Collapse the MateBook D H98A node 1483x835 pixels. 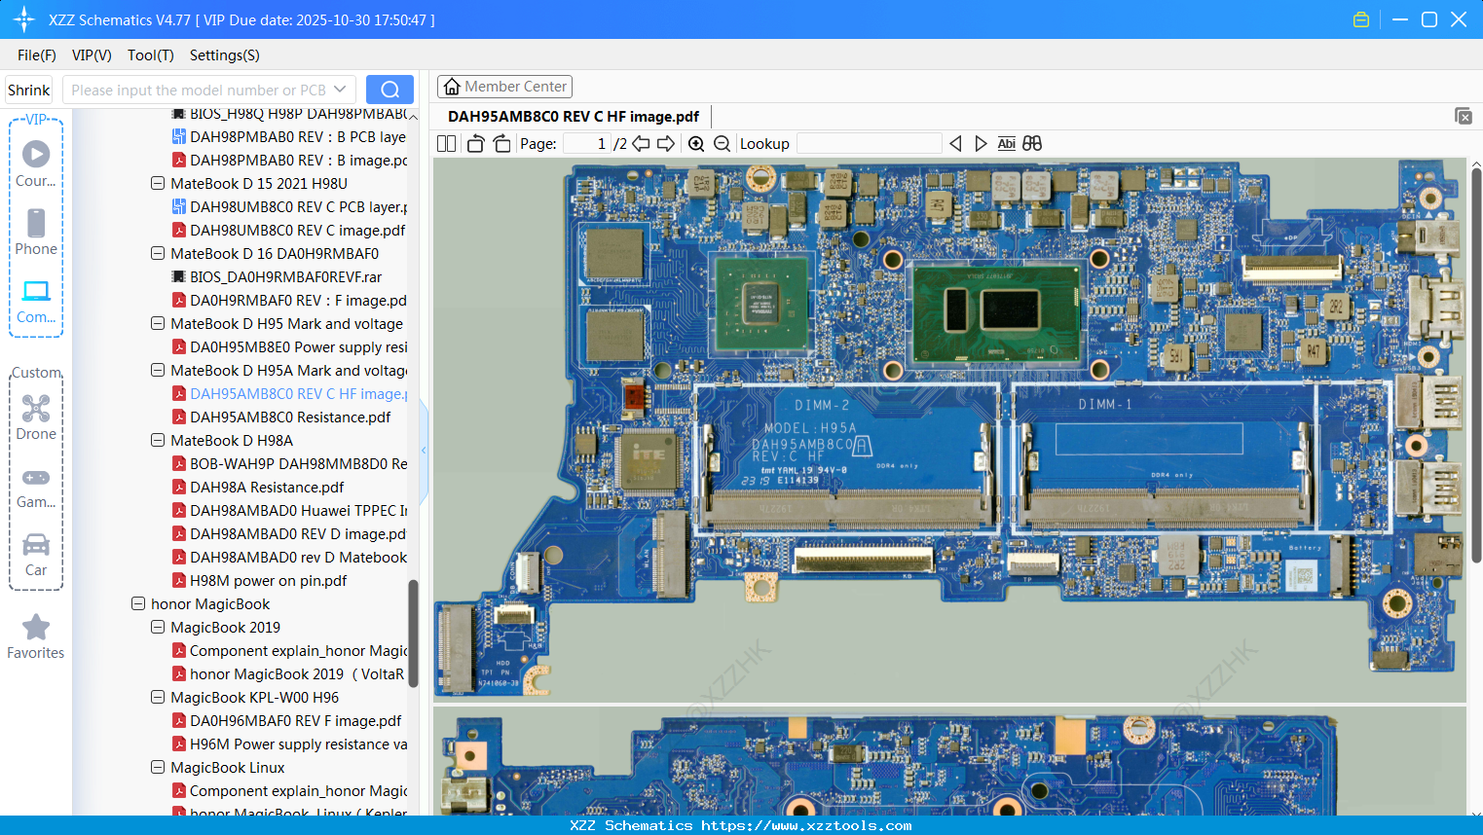coord(158,440)
